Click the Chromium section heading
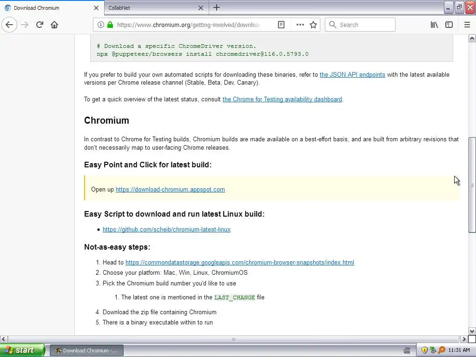The height and width of the screenshot is (357, 476). coord(106,120)
